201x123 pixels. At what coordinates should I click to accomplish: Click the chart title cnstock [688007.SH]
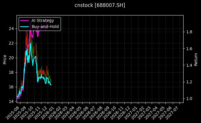click(x=100, y=5)
